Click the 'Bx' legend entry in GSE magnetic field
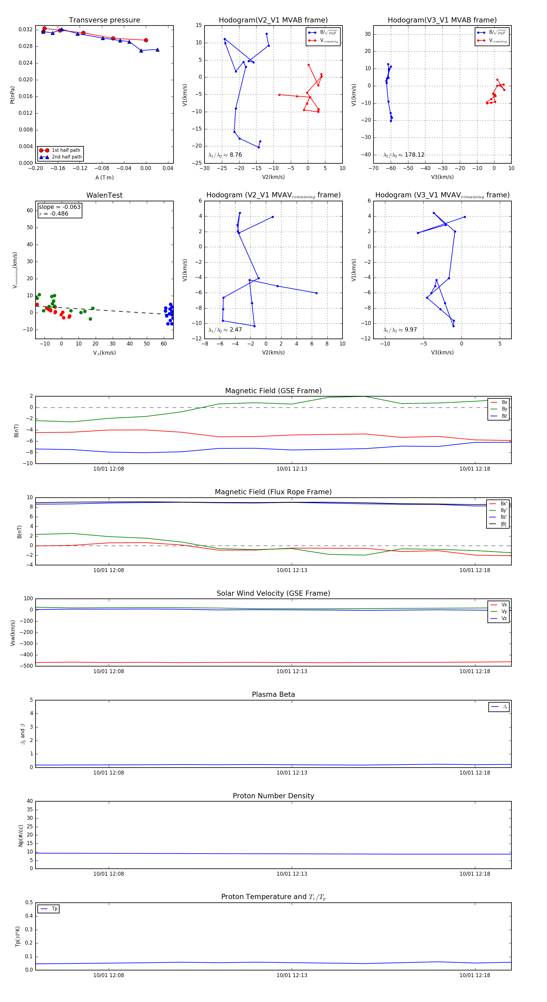This screenshot has width=547, height=1002. 499,402
